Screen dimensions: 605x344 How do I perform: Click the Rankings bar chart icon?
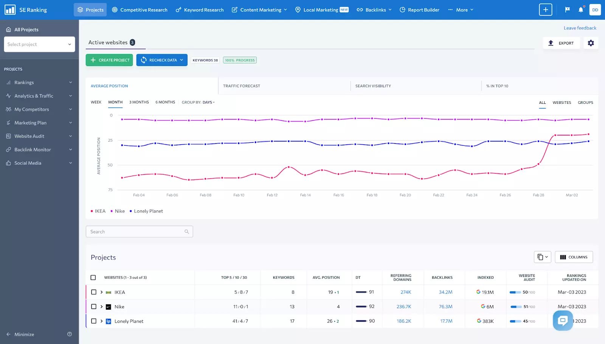[x=8, y=82]
